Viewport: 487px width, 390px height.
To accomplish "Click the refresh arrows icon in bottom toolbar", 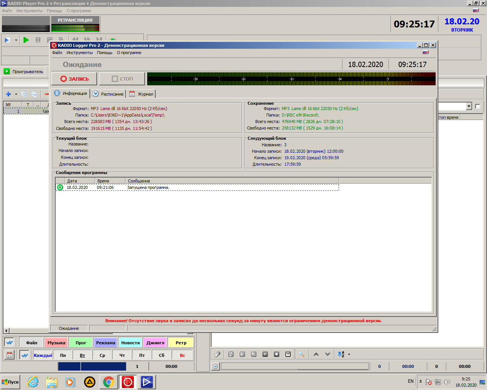I will (x=231, y=354).
